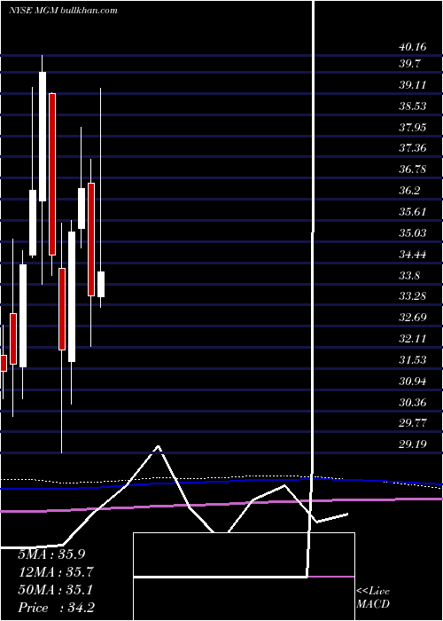Click the 50MA : 35.1 reading

(55, 590)
